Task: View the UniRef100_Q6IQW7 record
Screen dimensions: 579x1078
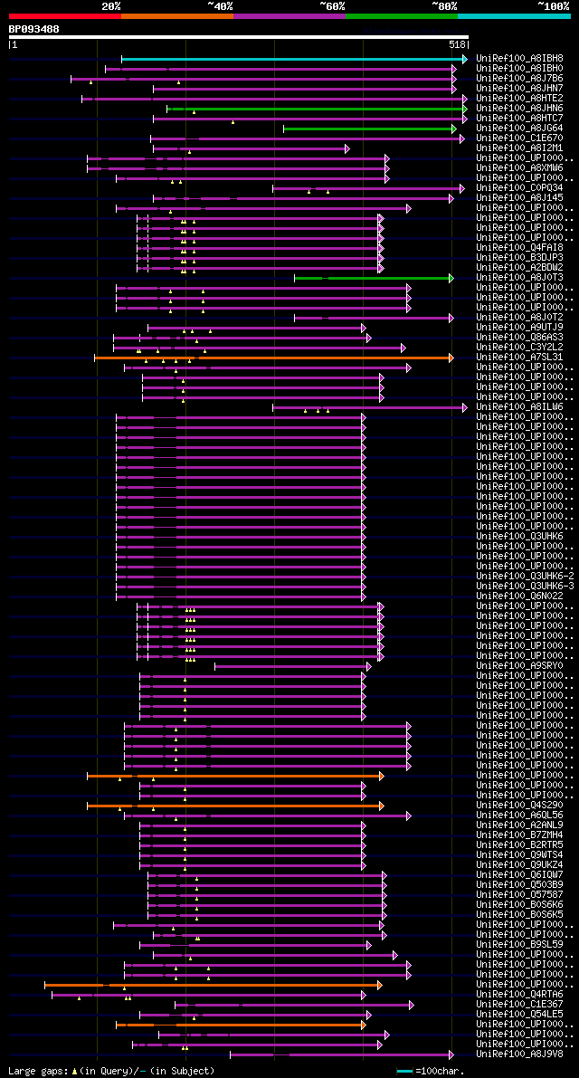Action: tap(519, 875)
